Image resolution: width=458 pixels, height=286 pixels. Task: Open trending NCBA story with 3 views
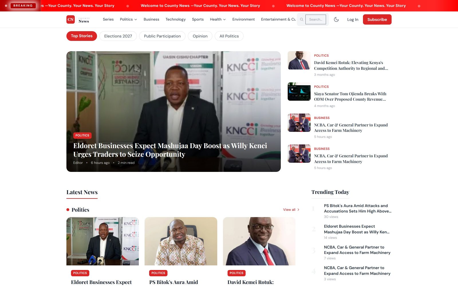click(x=357, y=271)
